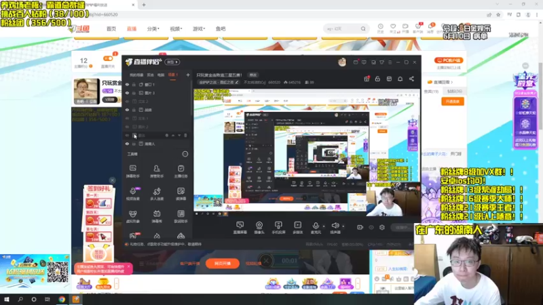Open the gift box icon with red badge
Screen dimensions: 543x305
[x=367, y=79]
